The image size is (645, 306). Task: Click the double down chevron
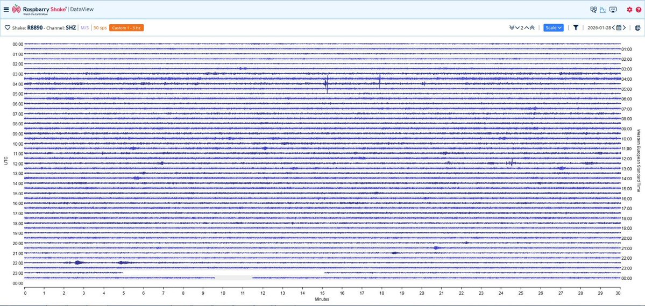511,27
